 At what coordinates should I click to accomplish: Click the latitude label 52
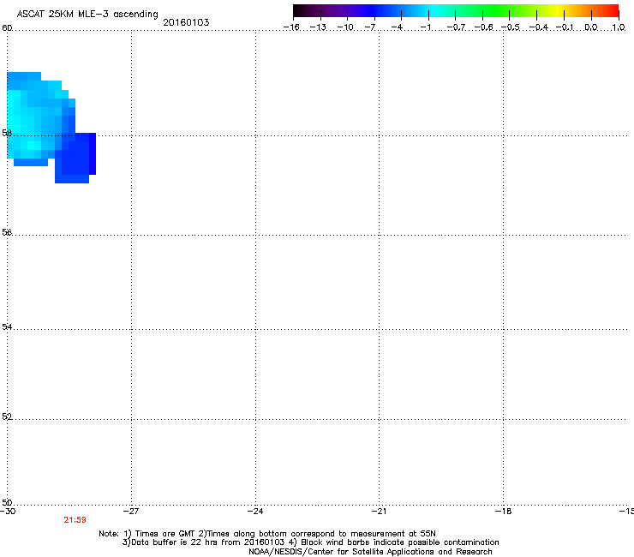pos(7,416)
